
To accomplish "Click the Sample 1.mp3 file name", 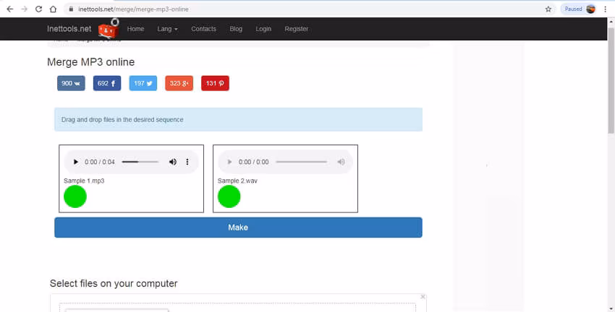I will 84,181.
